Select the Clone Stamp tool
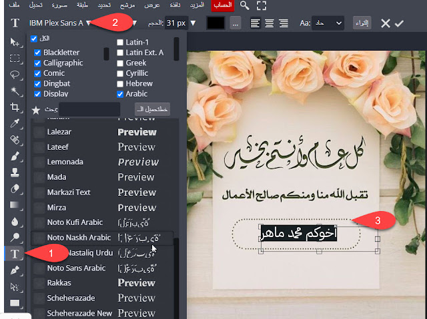The width and height of the screenshot is (427, 319). 15,172
